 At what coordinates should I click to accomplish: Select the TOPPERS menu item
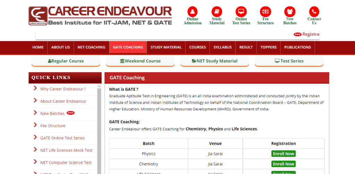click(269, 47)
